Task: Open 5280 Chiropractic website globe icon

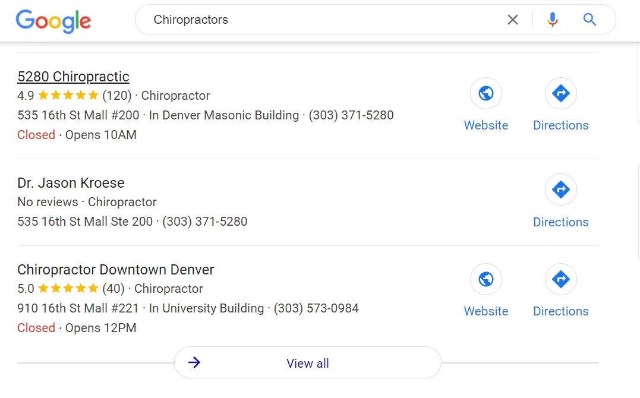Action: [486, 93]
